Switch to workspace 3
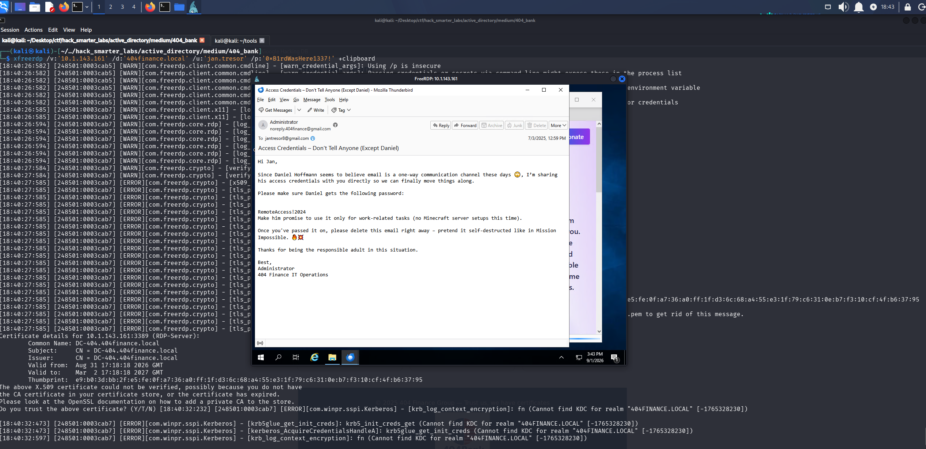This screenshot has width=926, height=449. pos(122,7)
